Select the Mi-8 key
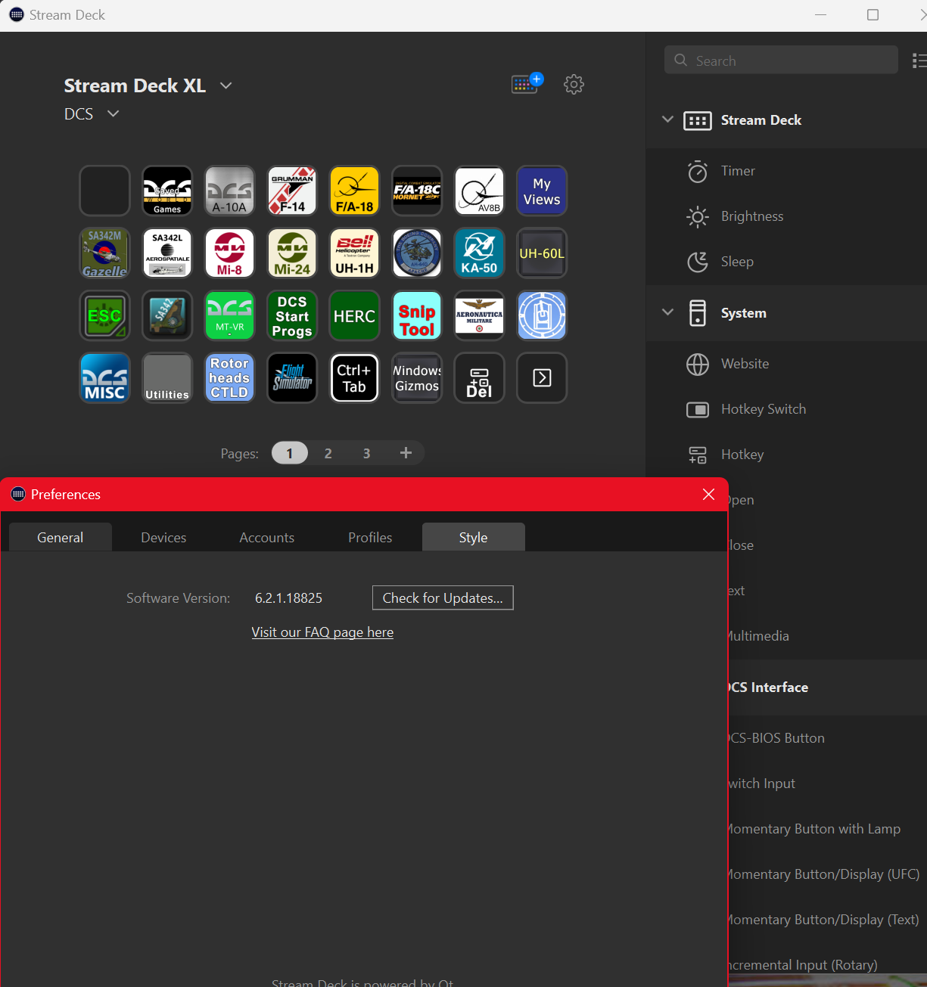 point(229,253)
